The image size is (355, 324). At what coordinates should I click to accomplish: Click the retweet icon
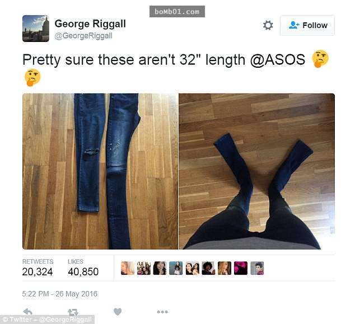[73, 312]
